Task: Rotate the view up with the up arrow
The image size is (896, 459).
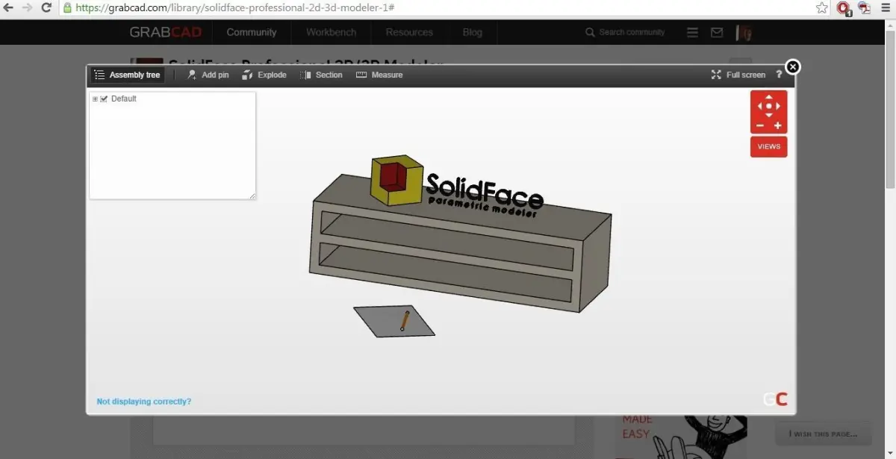Action: click(x=769, y=97)
